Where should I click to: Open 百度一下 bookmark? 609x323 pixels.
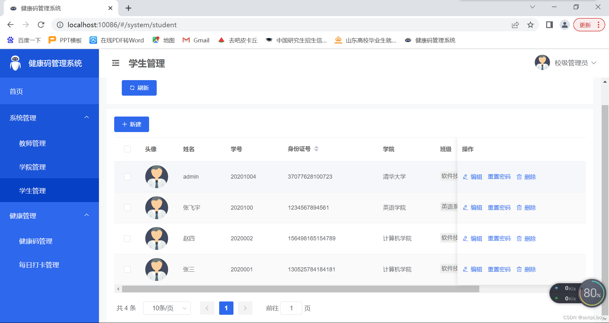tap(24, 40)
